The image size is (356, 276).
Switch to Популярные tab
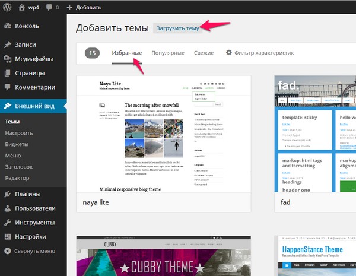click(x=168, y=53)
